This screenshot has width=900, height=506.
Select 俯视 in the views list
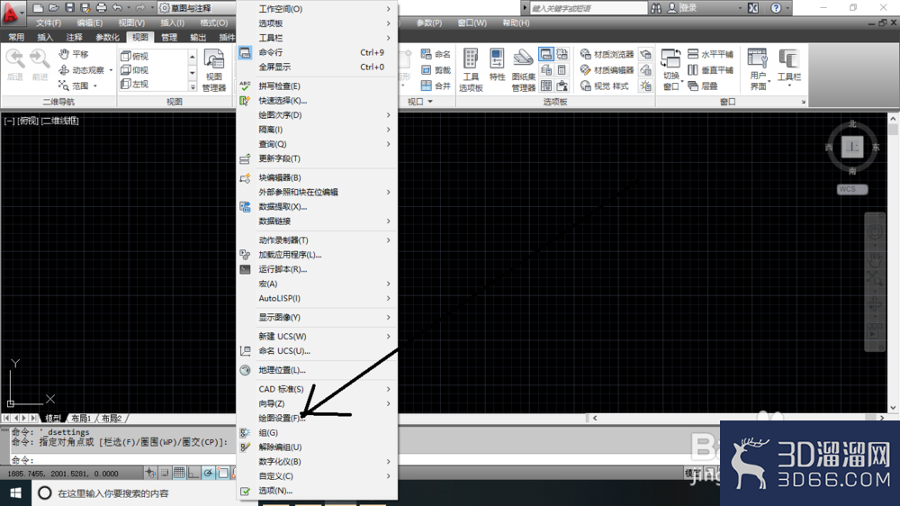click(136, 57)
